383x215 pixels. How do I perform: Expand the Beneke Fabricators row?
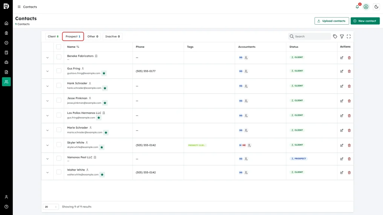tap(48, 58)
